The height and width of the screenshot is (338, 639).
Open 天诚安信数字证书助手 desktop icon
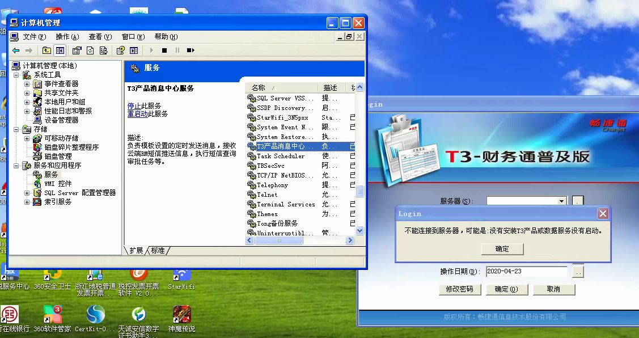pyautogui.click(x=138, y=322)
